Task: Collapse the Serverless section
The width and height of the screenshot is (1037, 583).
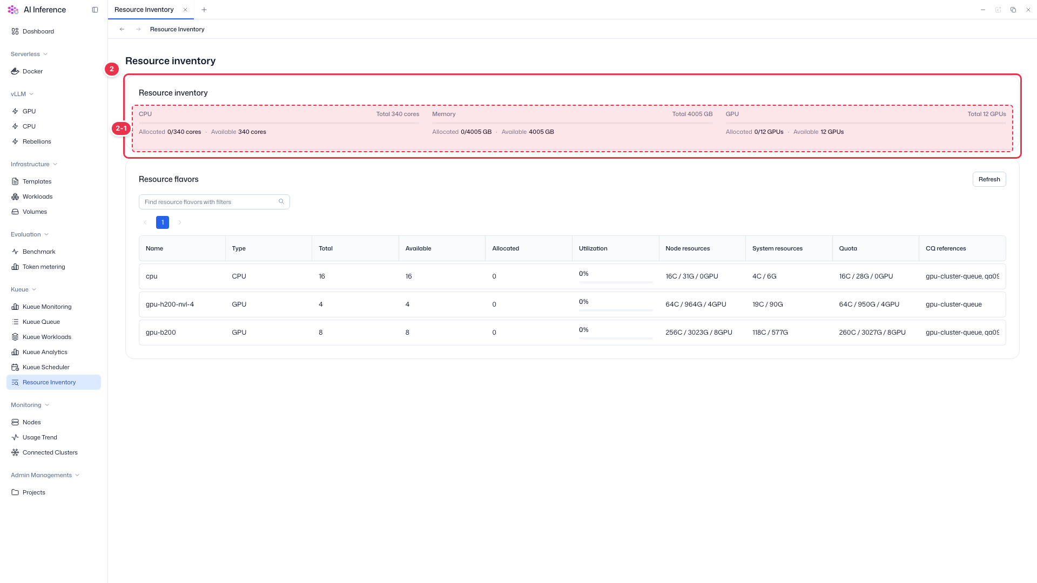Action: 45,54
